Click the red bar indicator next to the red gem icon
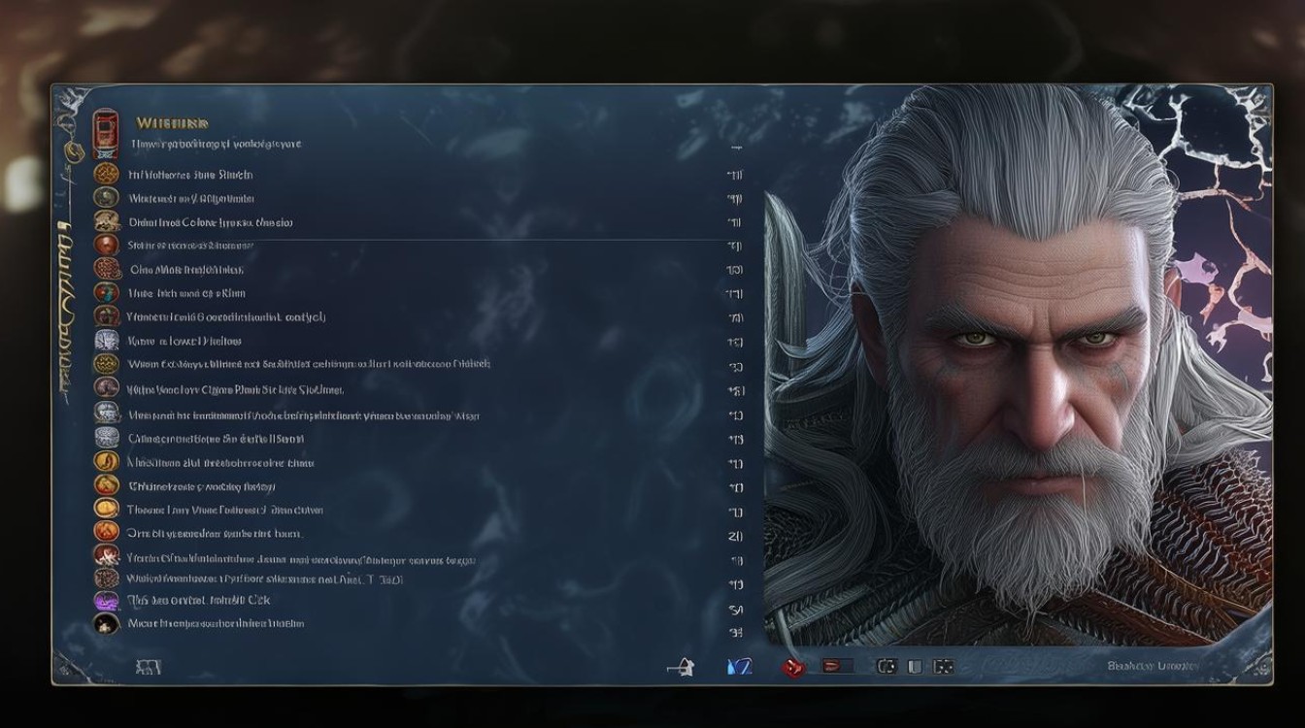Image resolution: width=1305 pixels, height=728 pixels. [x=837, y=666]
